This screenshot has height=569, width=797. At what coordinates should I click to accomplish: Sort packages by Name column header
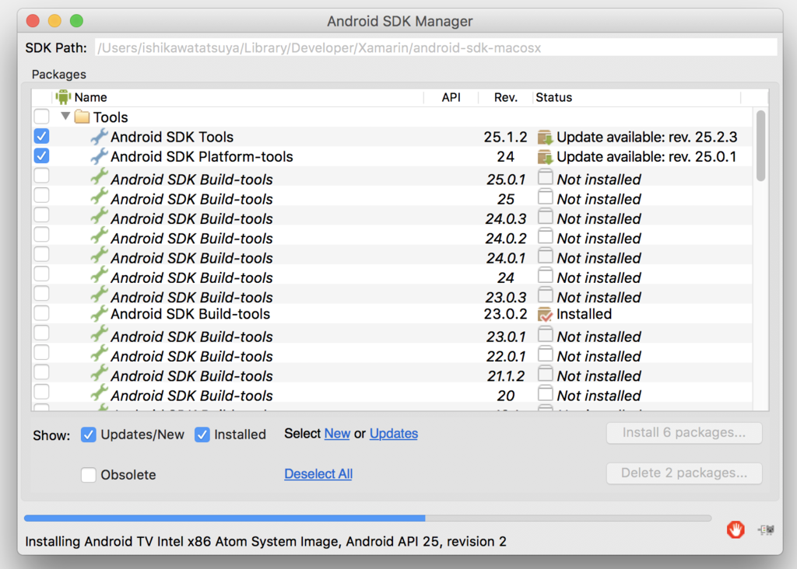point(91,97)
